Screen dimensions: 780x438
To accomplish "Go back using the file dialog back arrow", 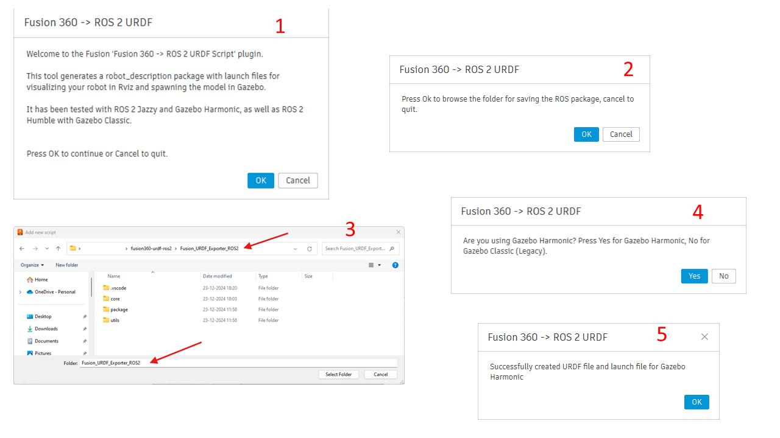I will click(23, 249).
